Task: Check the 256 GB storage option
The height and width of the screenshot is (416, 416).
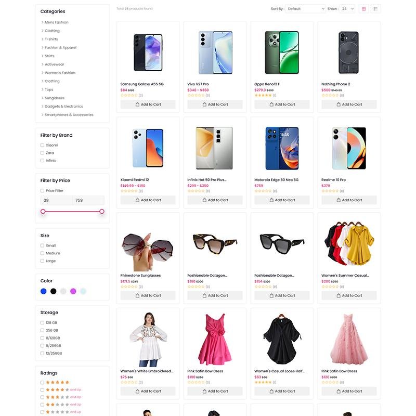Action: pos(42,330)
